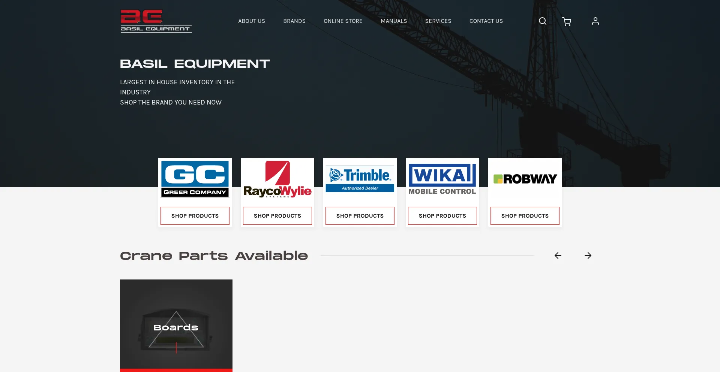Click the 'SHOP THE BRAND YOU NEED NOW' text
This screenshot has height=372, width=720.
[171, 102]
